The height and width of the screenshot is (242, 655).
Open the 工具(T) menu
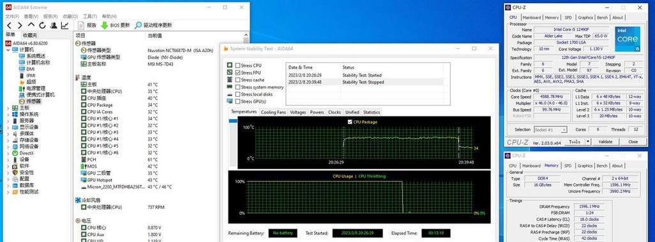90,17
